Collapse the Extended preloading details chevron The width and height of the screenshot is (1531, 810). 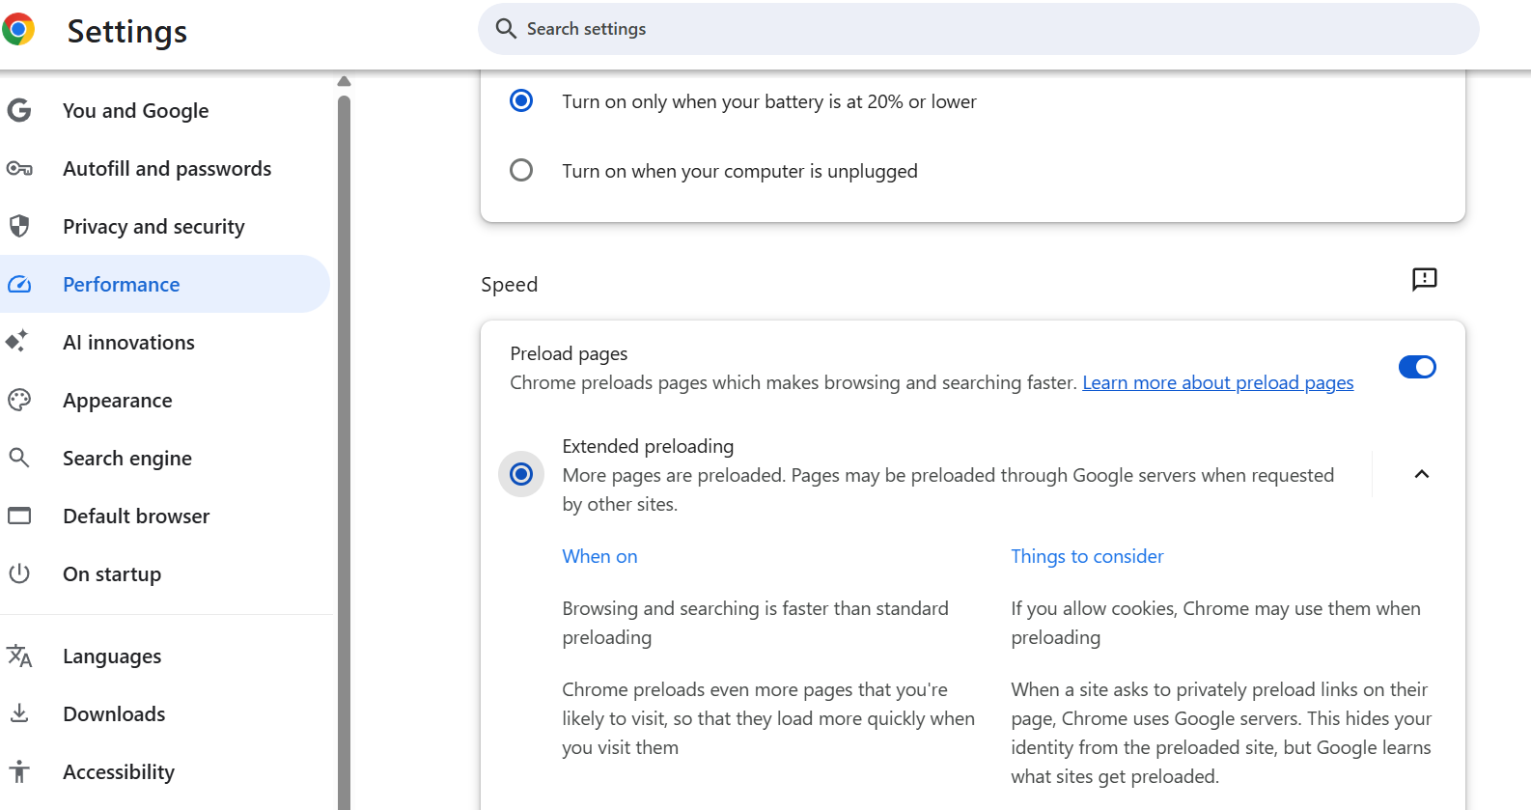tap(1421, 474)
